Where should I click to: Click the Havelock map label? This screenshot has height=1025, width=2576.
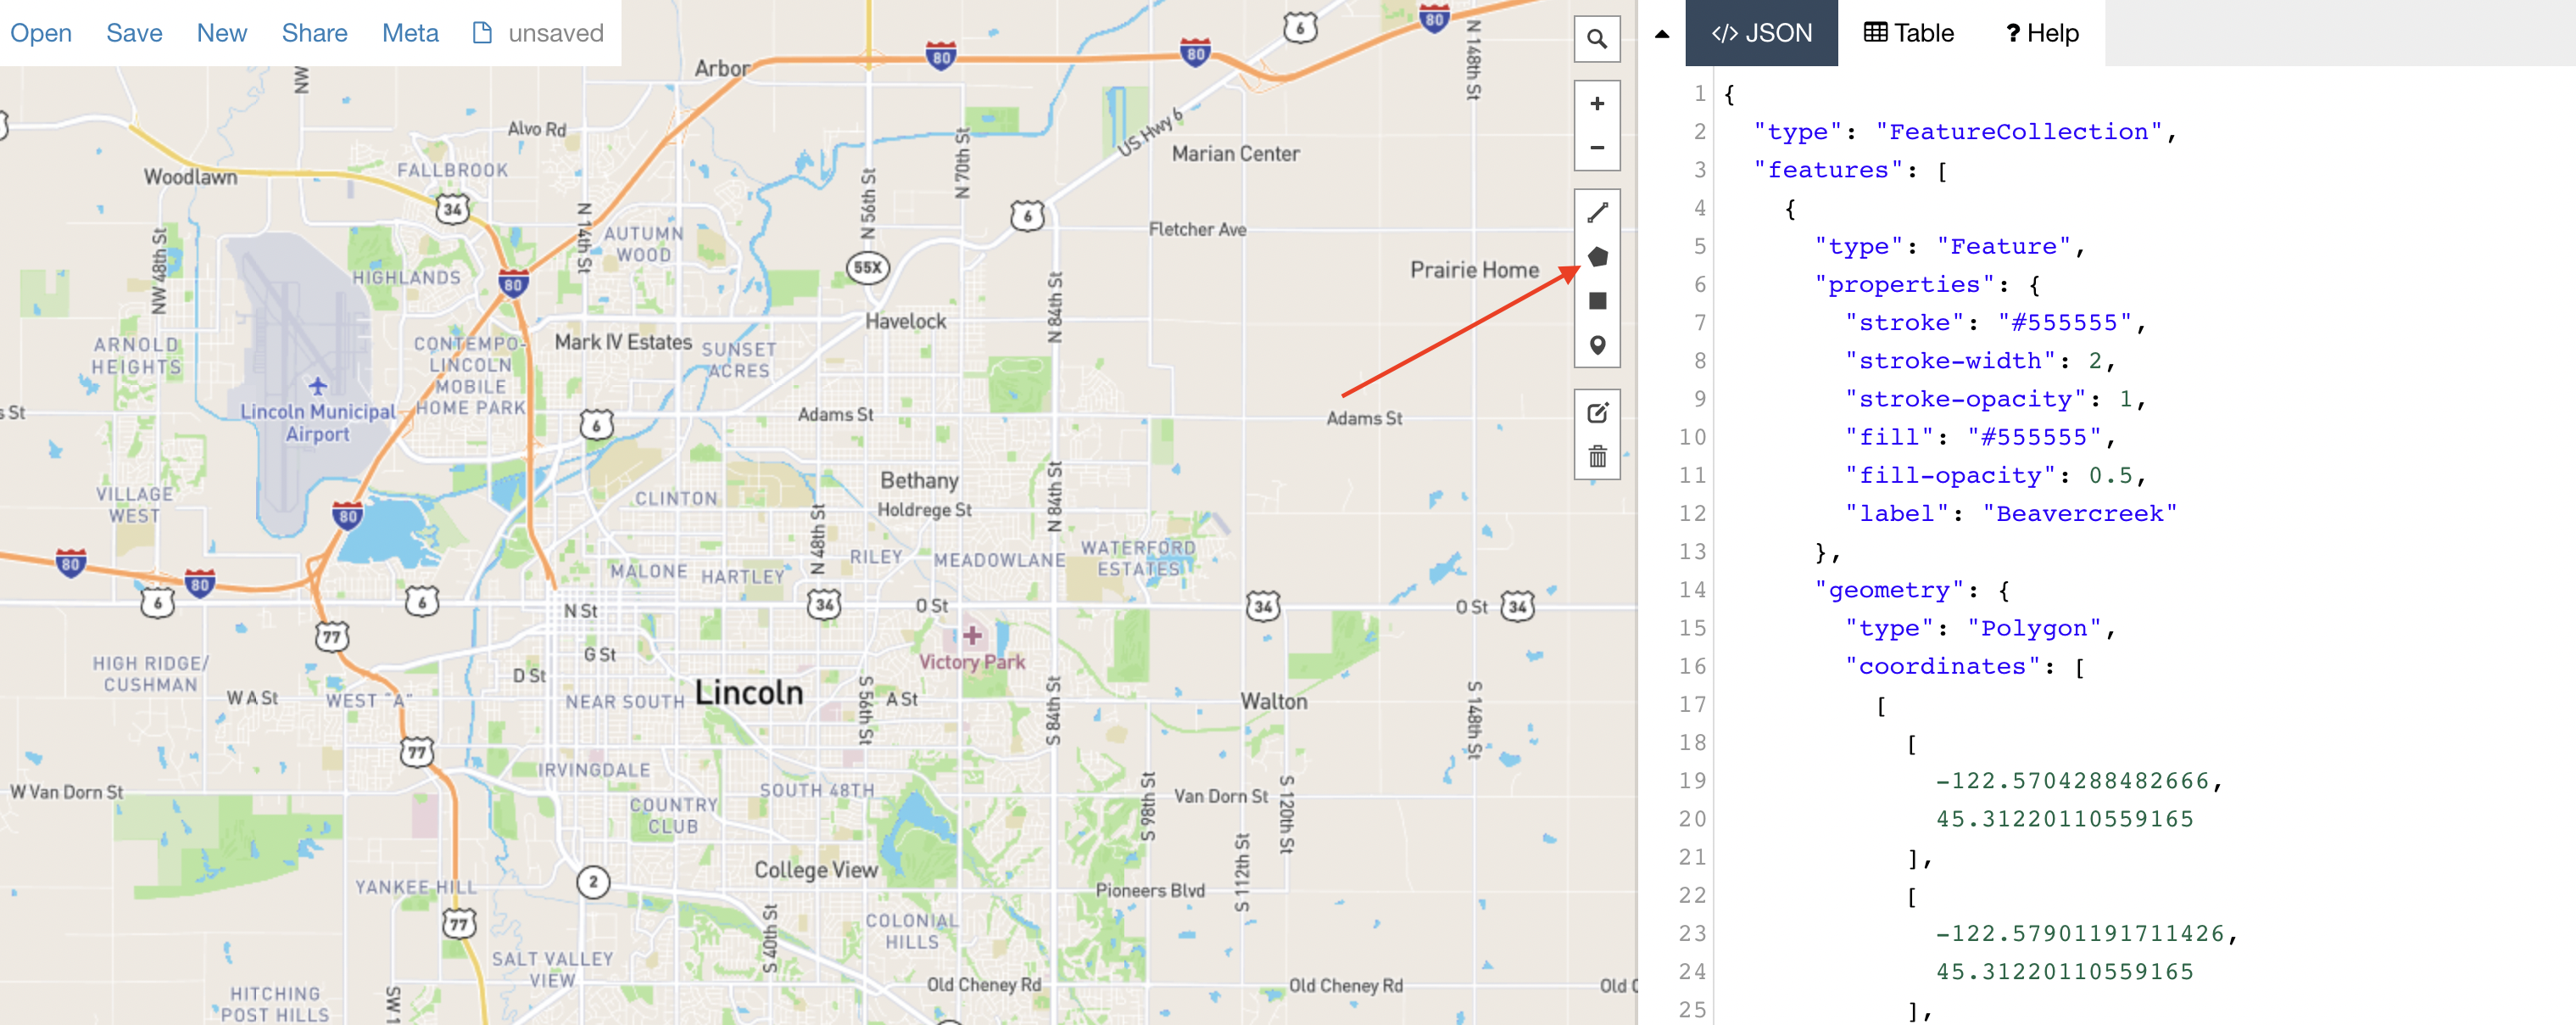coord(905,322)
